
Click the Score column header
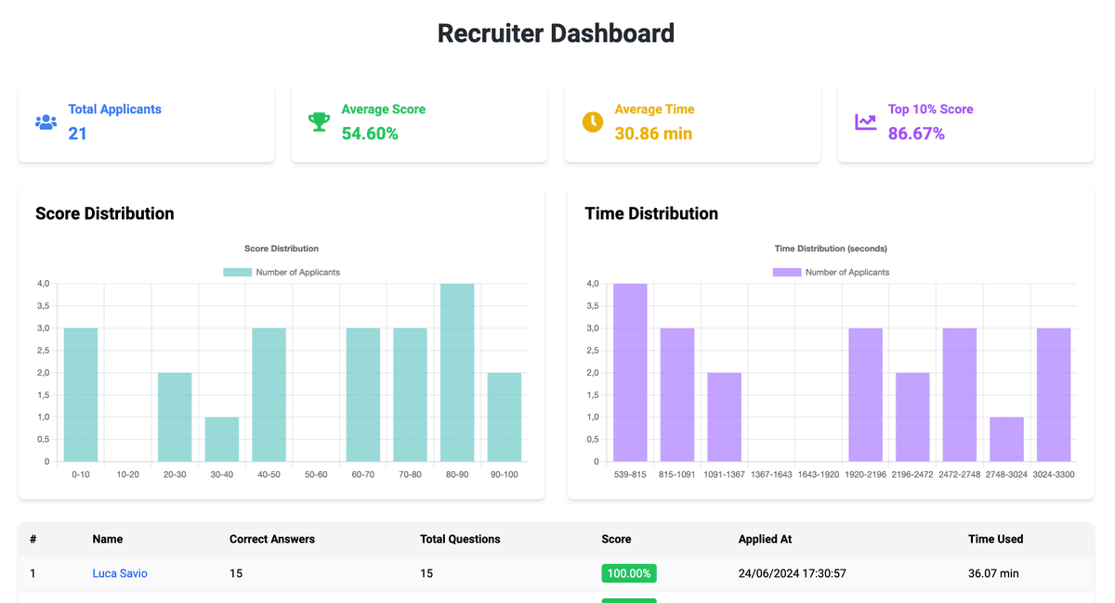[615, 539]
